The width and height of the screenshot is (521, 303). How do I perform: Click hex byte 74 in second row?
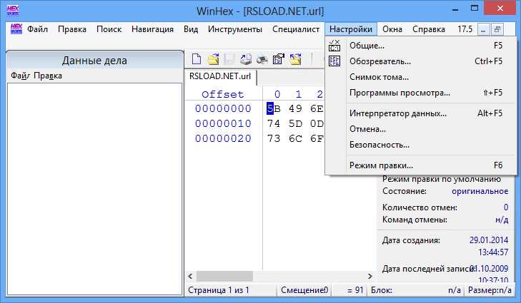coord(274,123)
